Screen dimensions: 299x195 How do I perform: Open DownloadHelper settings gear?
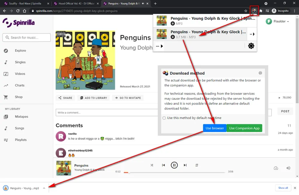click(x=251, y=46)
